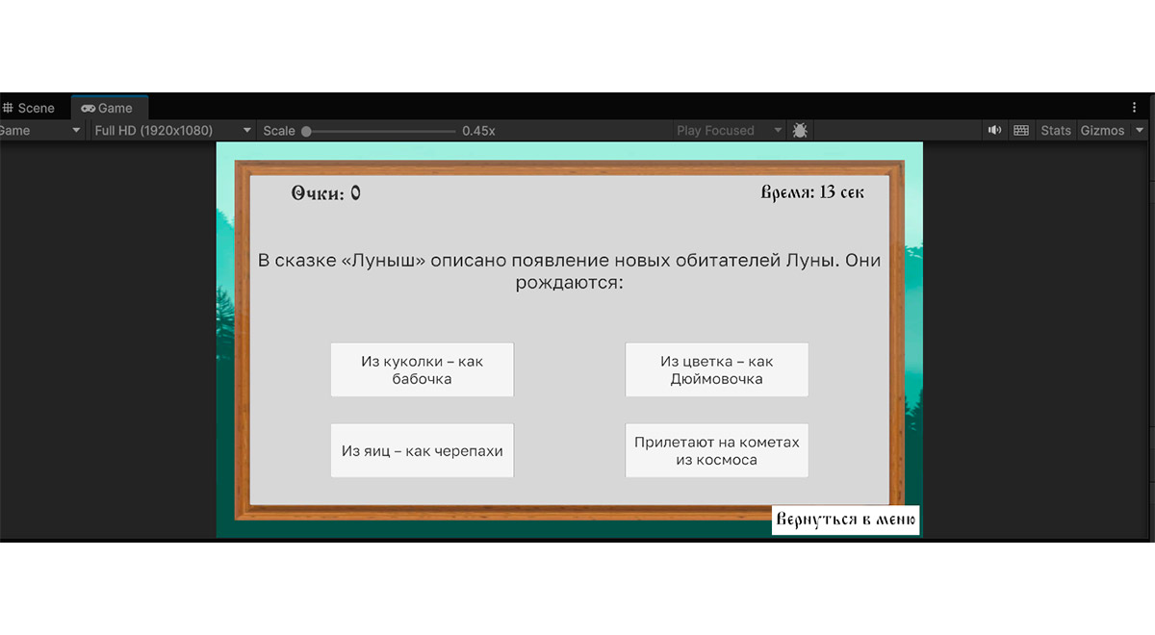1155x635 pixels.
Task: Click "Вернуться в меню" button
Action: 845,521
